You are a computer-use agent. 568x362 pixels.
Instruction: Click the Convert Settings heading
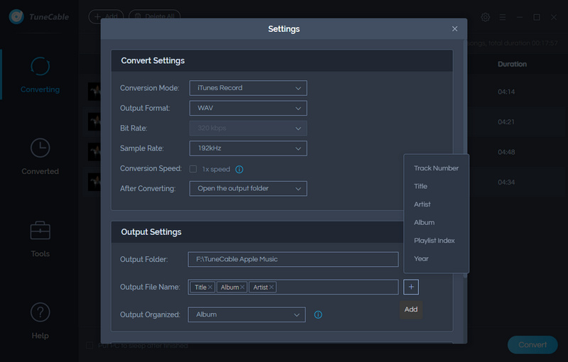pos(153,60)
